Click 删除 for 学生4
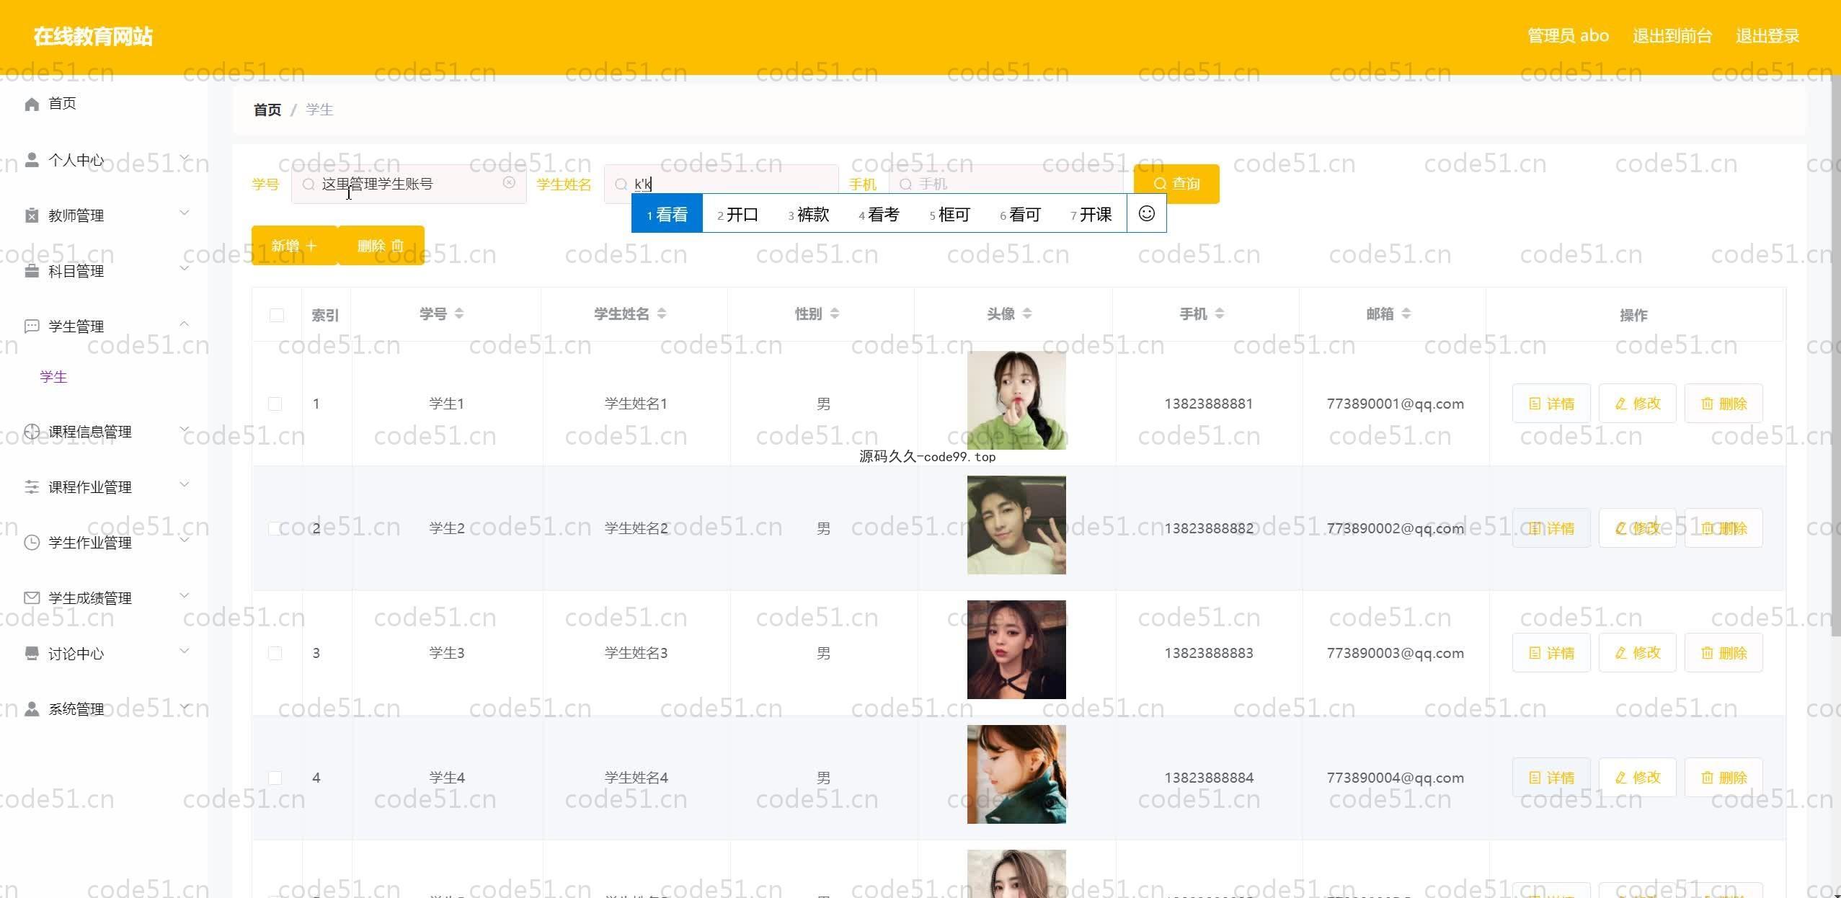This screenshot has height=898, width=1841. [1724, 778]
